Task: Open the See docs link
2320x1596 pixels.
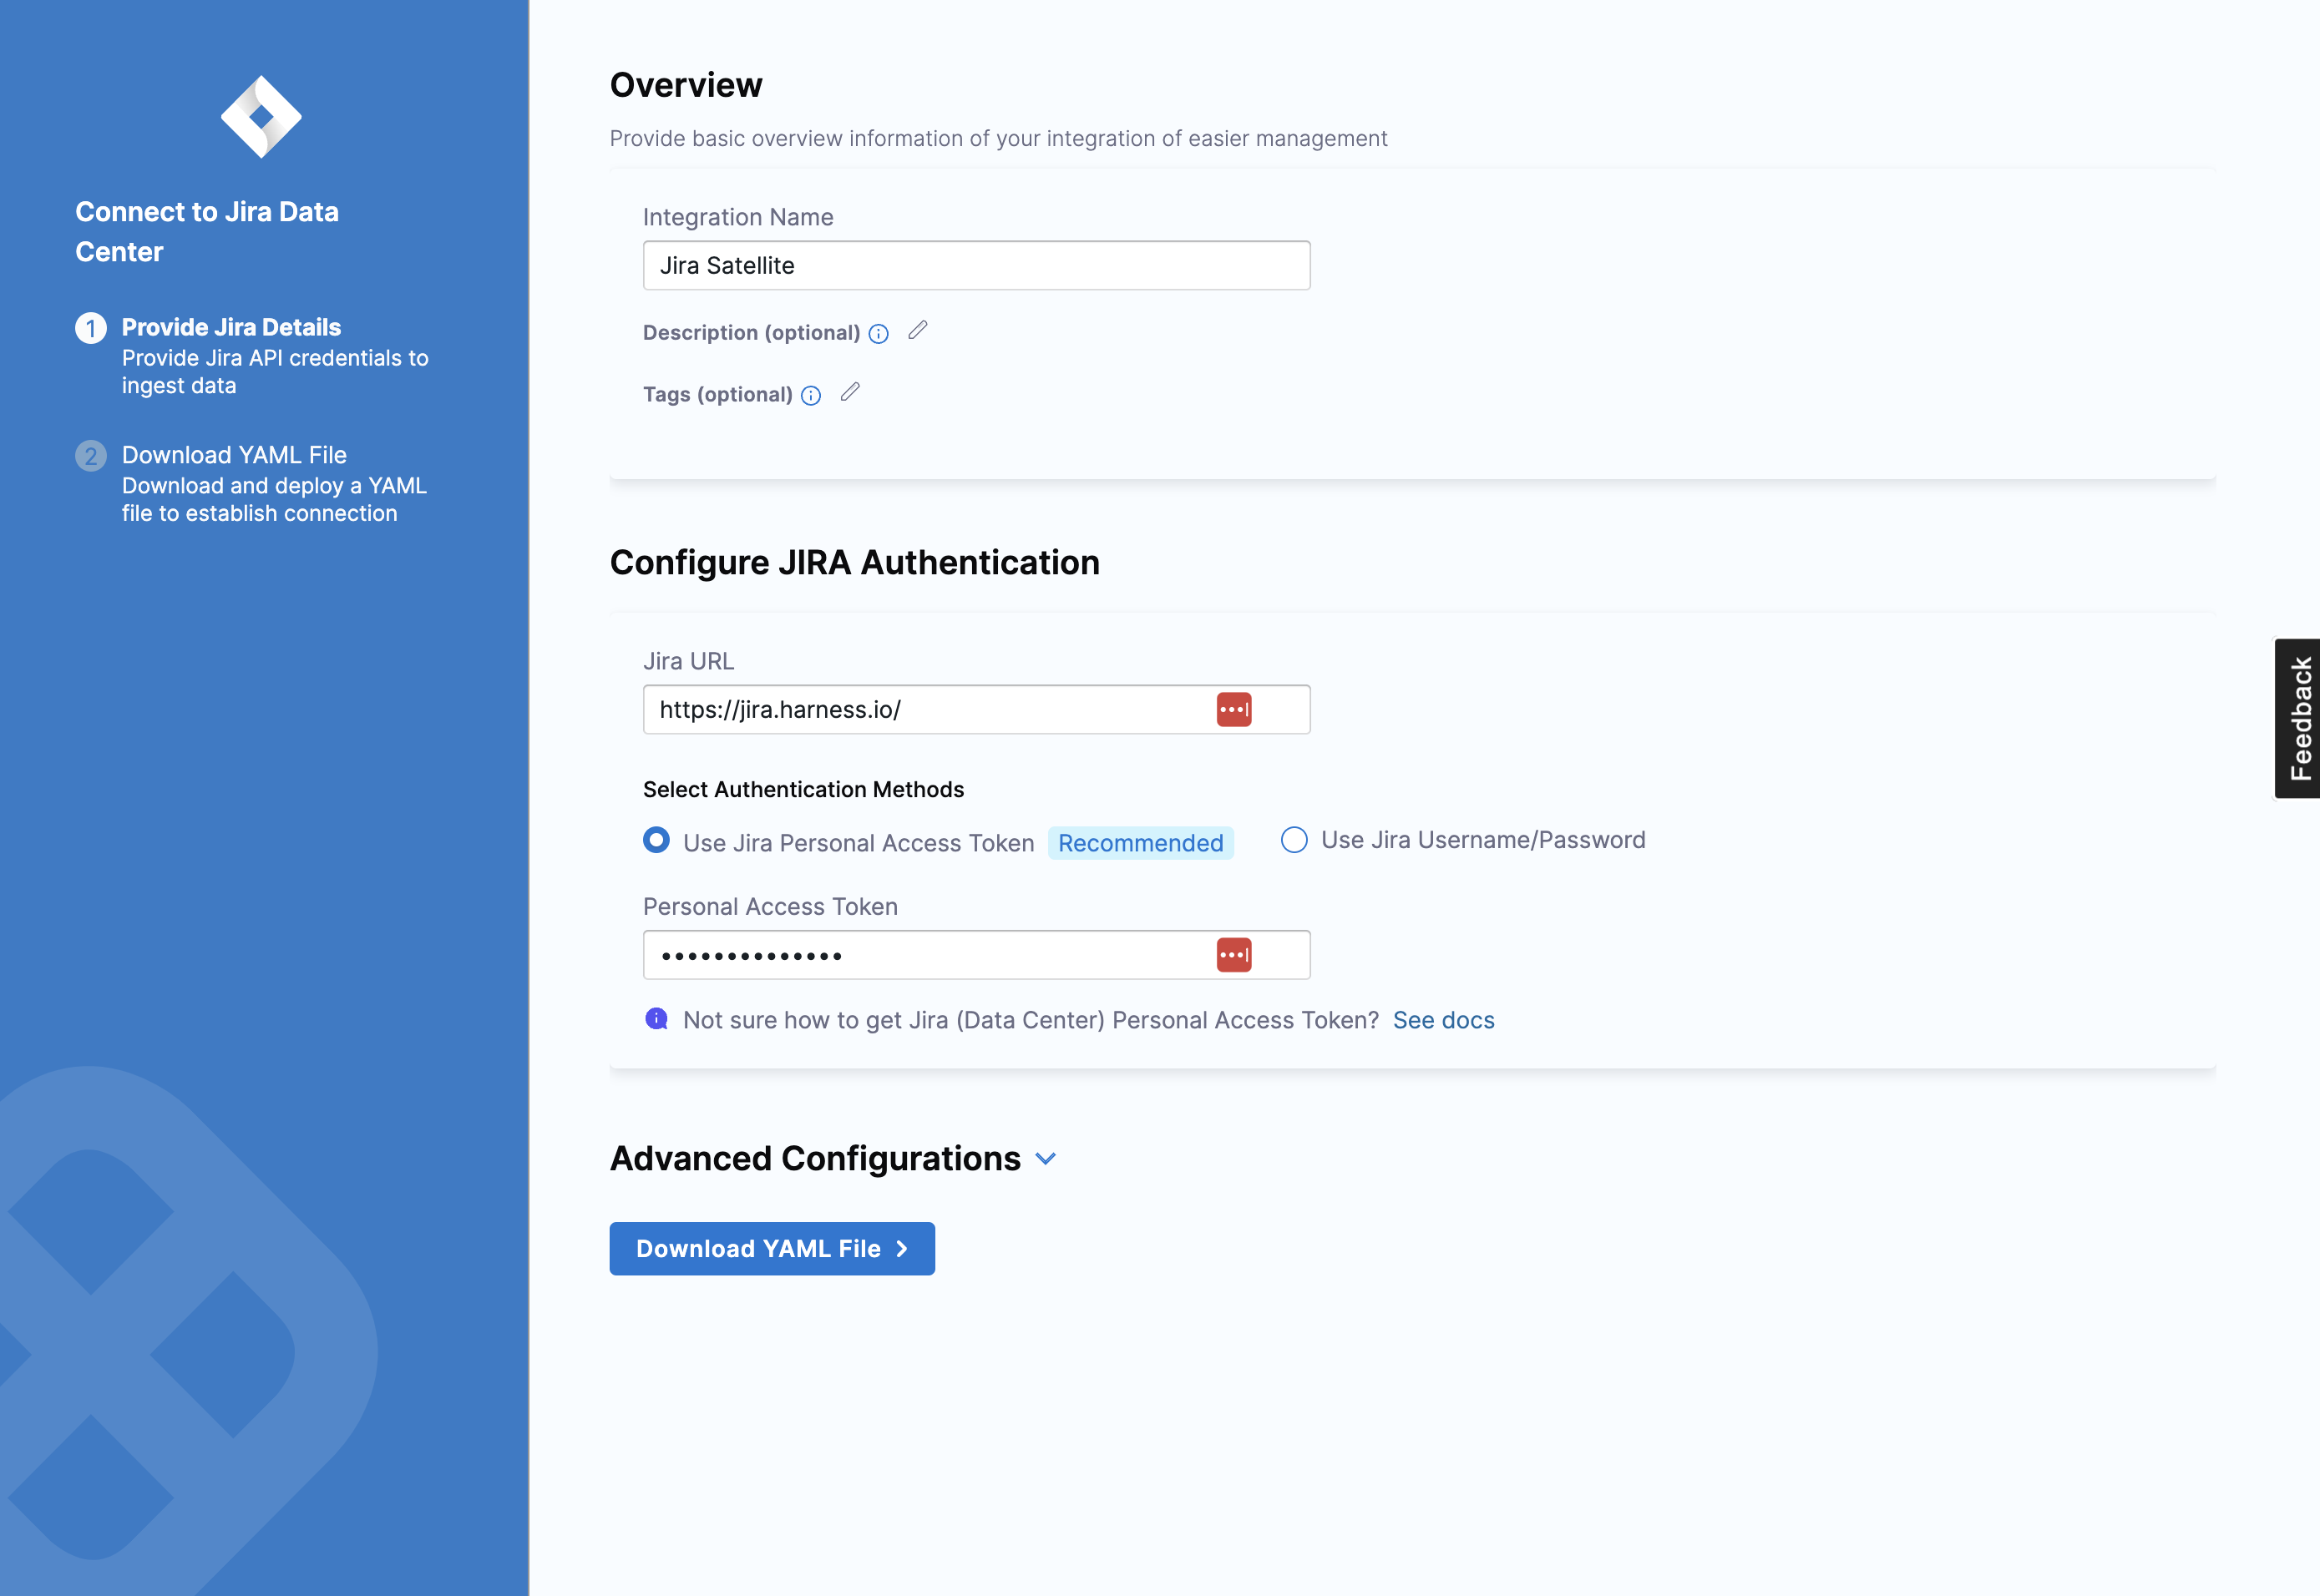Action: click(x=1442, y=1019)
